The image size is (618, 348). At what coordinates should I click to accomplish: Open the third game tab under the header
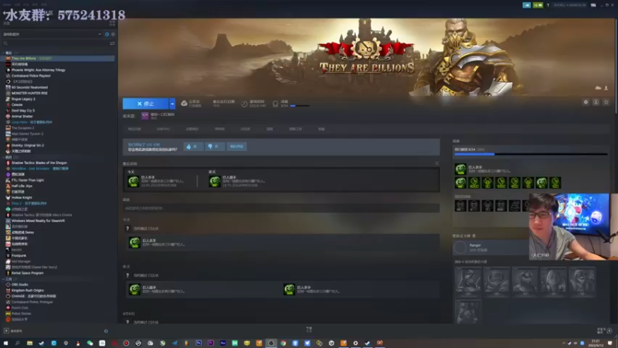pyautogui.click(x=192, y=129)
